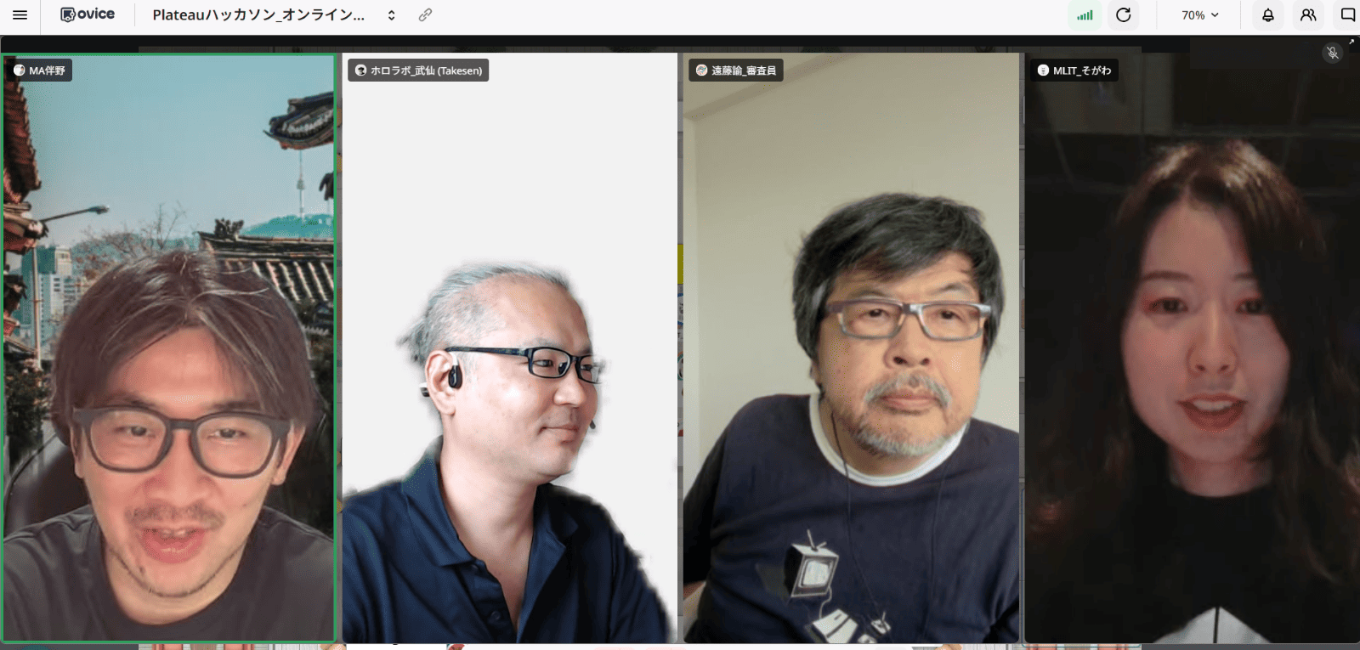Copy the space link with chain icon
This screenshot has width=1360, height=650.
click(425, 15)
